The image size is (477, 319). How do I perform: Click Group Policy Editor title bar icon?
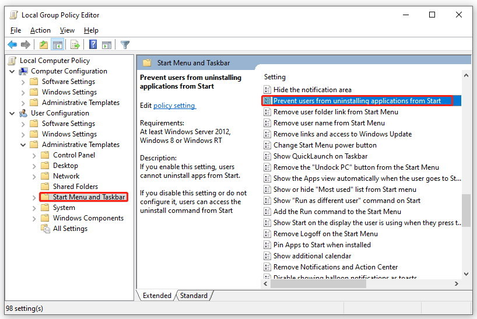pyautogui.click(x=13, y=15)
